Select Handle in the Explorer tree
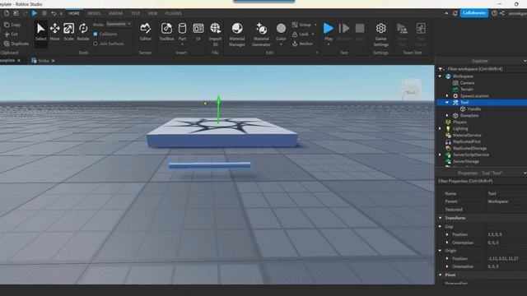The image size is (527, 296). coord(474,109)
